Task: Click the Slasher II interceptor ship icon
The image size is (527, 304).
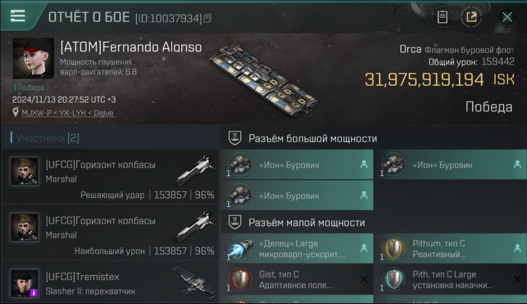Action: pyautogui.click(x=195, y=280)
